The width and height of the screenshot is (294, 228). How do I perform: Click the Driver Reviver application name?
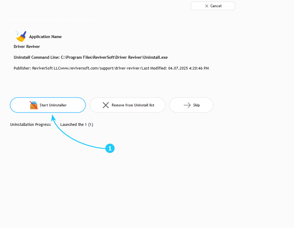pyautogui.click(x=27, y=47)
